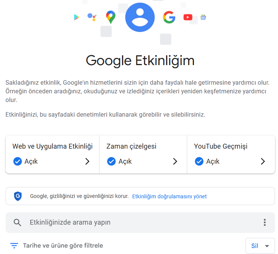
Task: Open the Sil dropdown arrow
Action: 267,246
